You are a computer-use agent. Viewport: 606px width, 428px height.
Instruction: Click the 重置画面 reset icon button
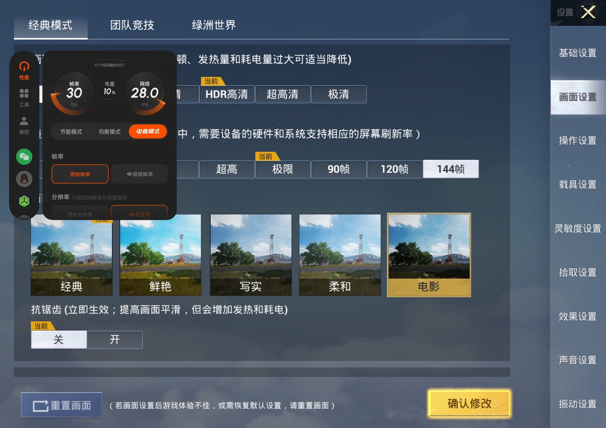pyautogui.click(x=62, y=405)
